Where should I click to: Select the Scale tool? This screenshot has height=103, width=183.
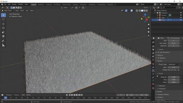pyautogui.click(x=3, y=32)
